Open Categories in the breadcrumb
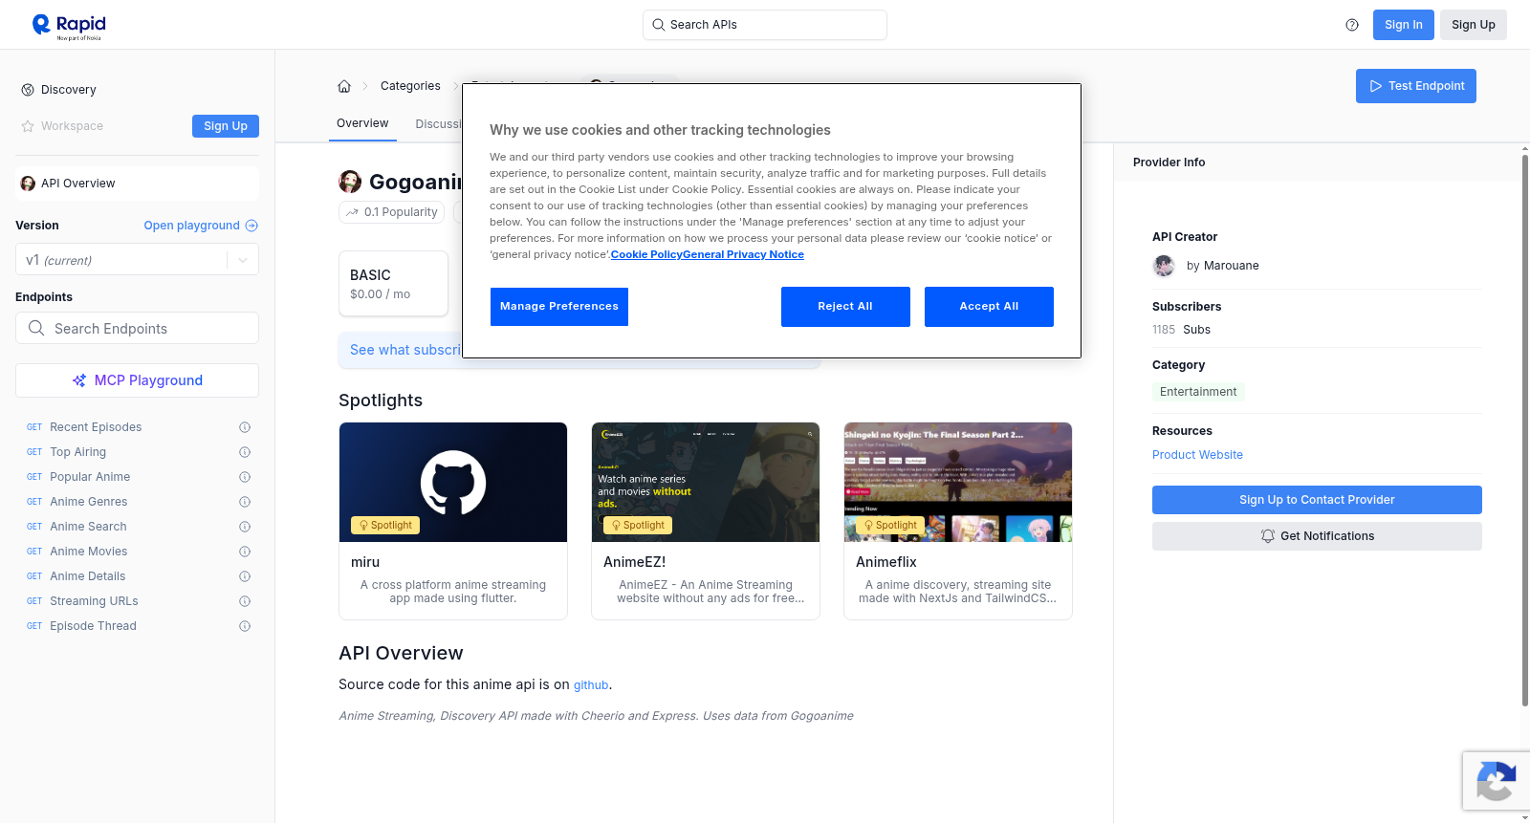 coord(410,86)
